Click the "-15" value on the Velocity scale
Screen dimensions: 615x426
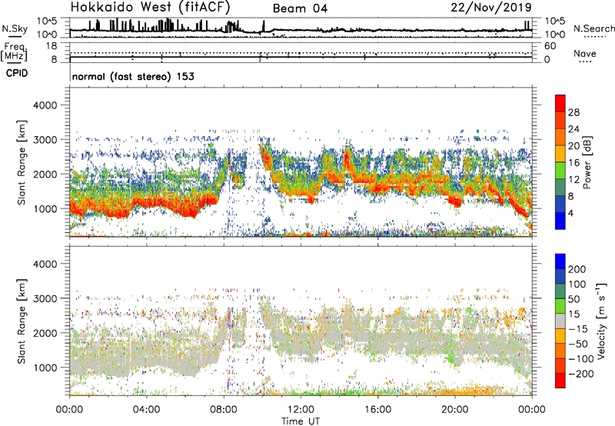coord(579,329)
